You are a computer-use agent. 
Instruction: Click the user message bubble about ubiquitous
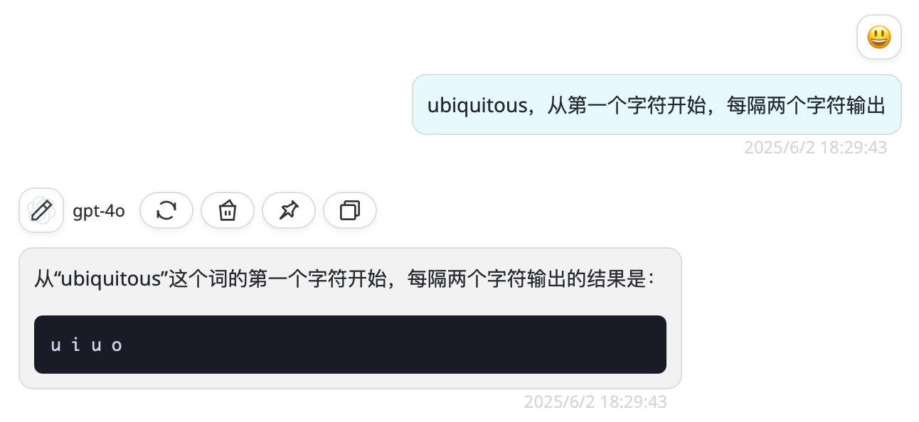pyautogui.click(x=657, y=104)
